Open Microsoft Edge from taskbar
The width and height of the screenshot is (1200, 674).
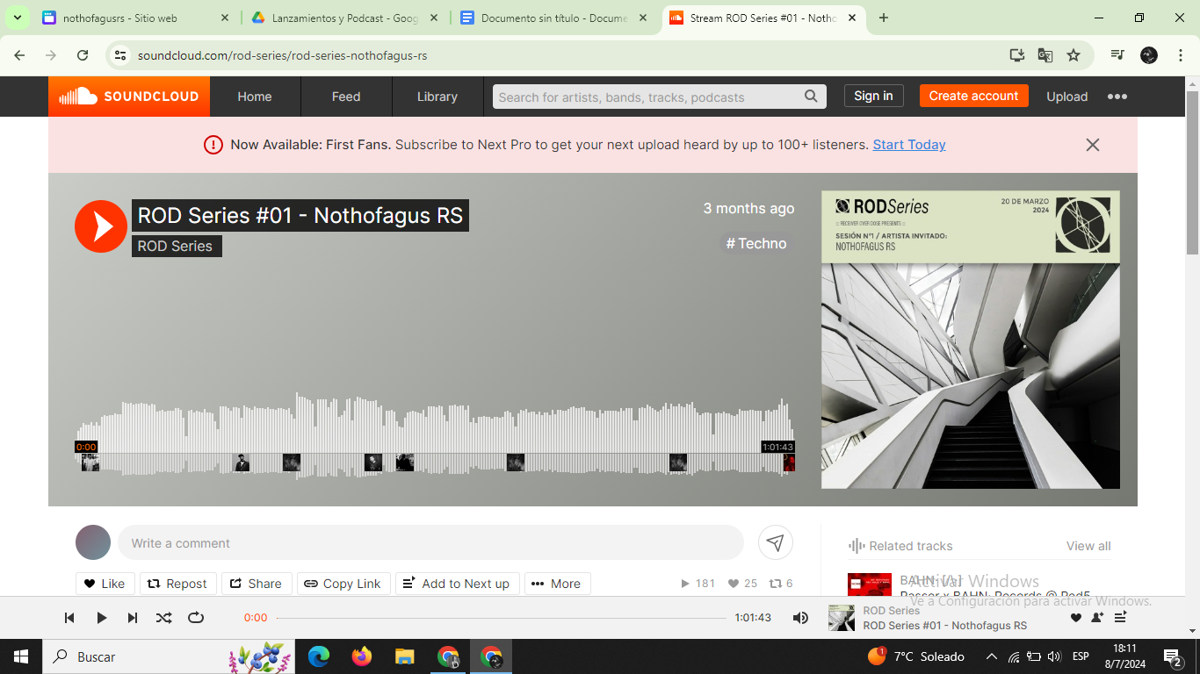318,656
